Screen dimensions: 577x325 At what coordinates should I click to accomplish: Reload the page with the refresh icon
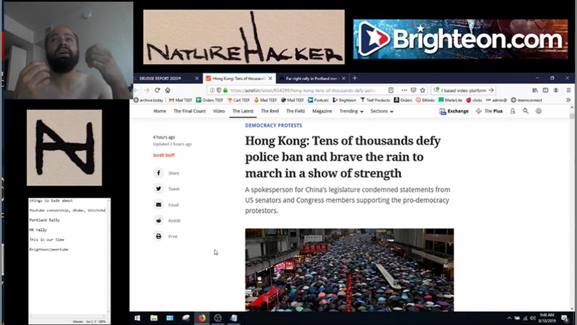coord(157,90)
